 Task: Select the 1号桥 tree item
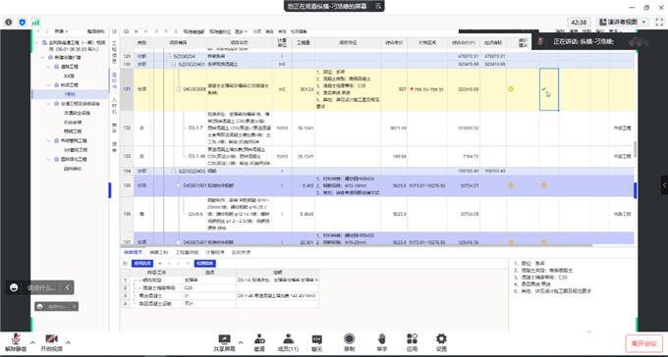(x=70, y=94)
